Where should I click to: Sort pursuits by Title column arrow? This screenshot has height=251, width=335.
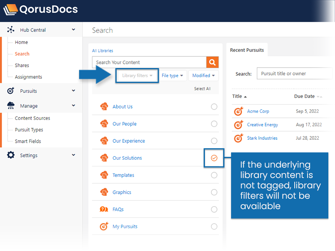click(x=245, y=97)
